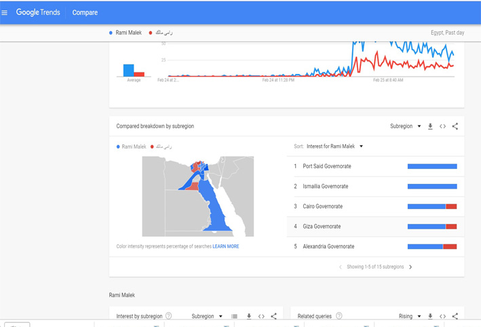The height and width of the screenshot is (327, 481).
Task: Click the red Arabic term map legend
Action: (x=161, y=147)
